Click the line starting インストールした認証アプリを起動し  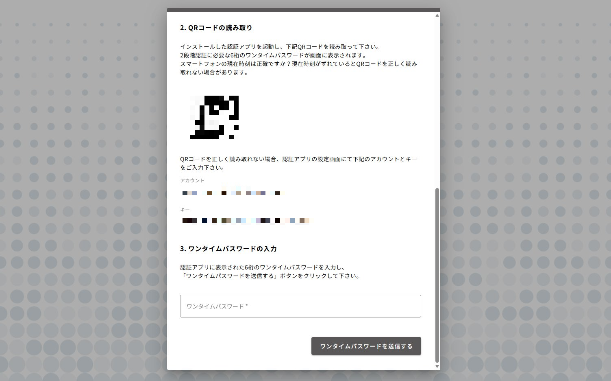tap(280, 47)
